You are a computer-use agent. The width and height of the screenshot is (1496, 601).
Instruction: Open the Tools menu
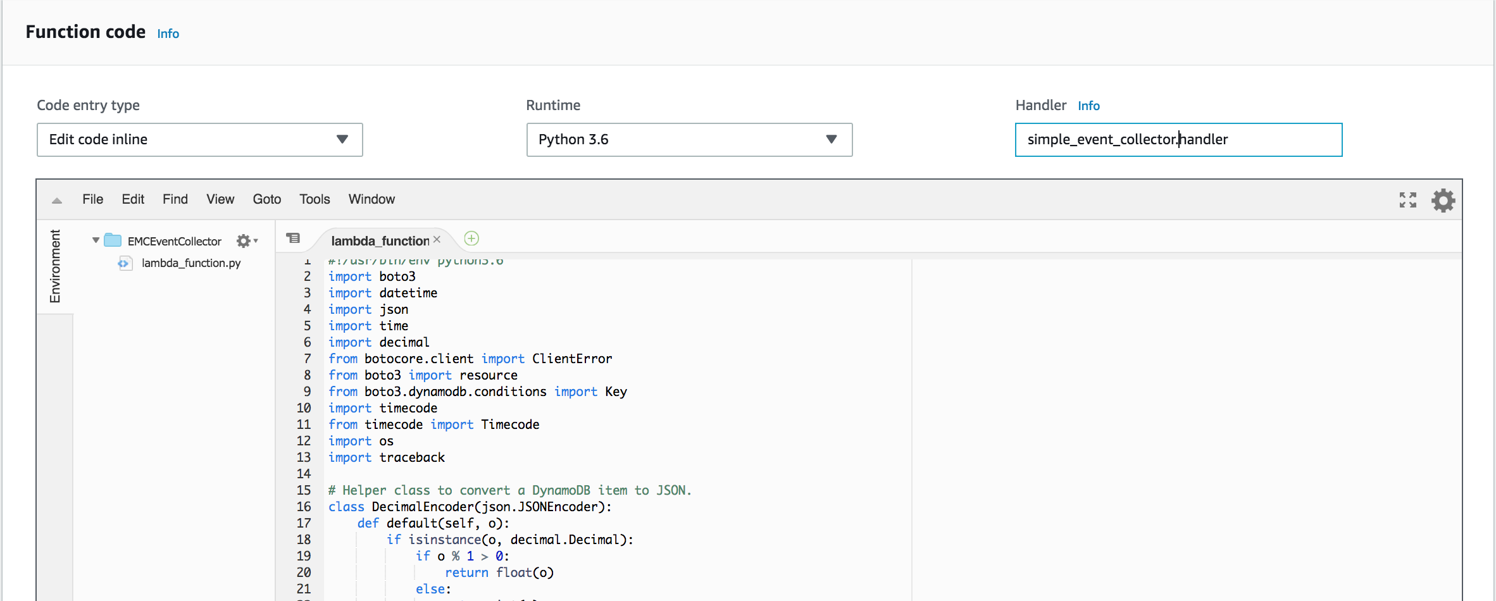pyautogui.click(x=315, y=199)
